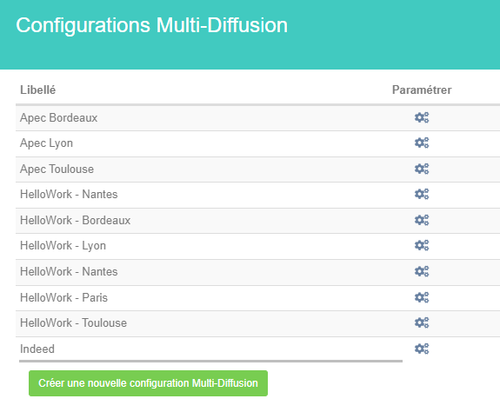This screenshot has height=412, width=500.
Task: Open parameter gears for Apec Bordeaux
Action: click(422, 117)
